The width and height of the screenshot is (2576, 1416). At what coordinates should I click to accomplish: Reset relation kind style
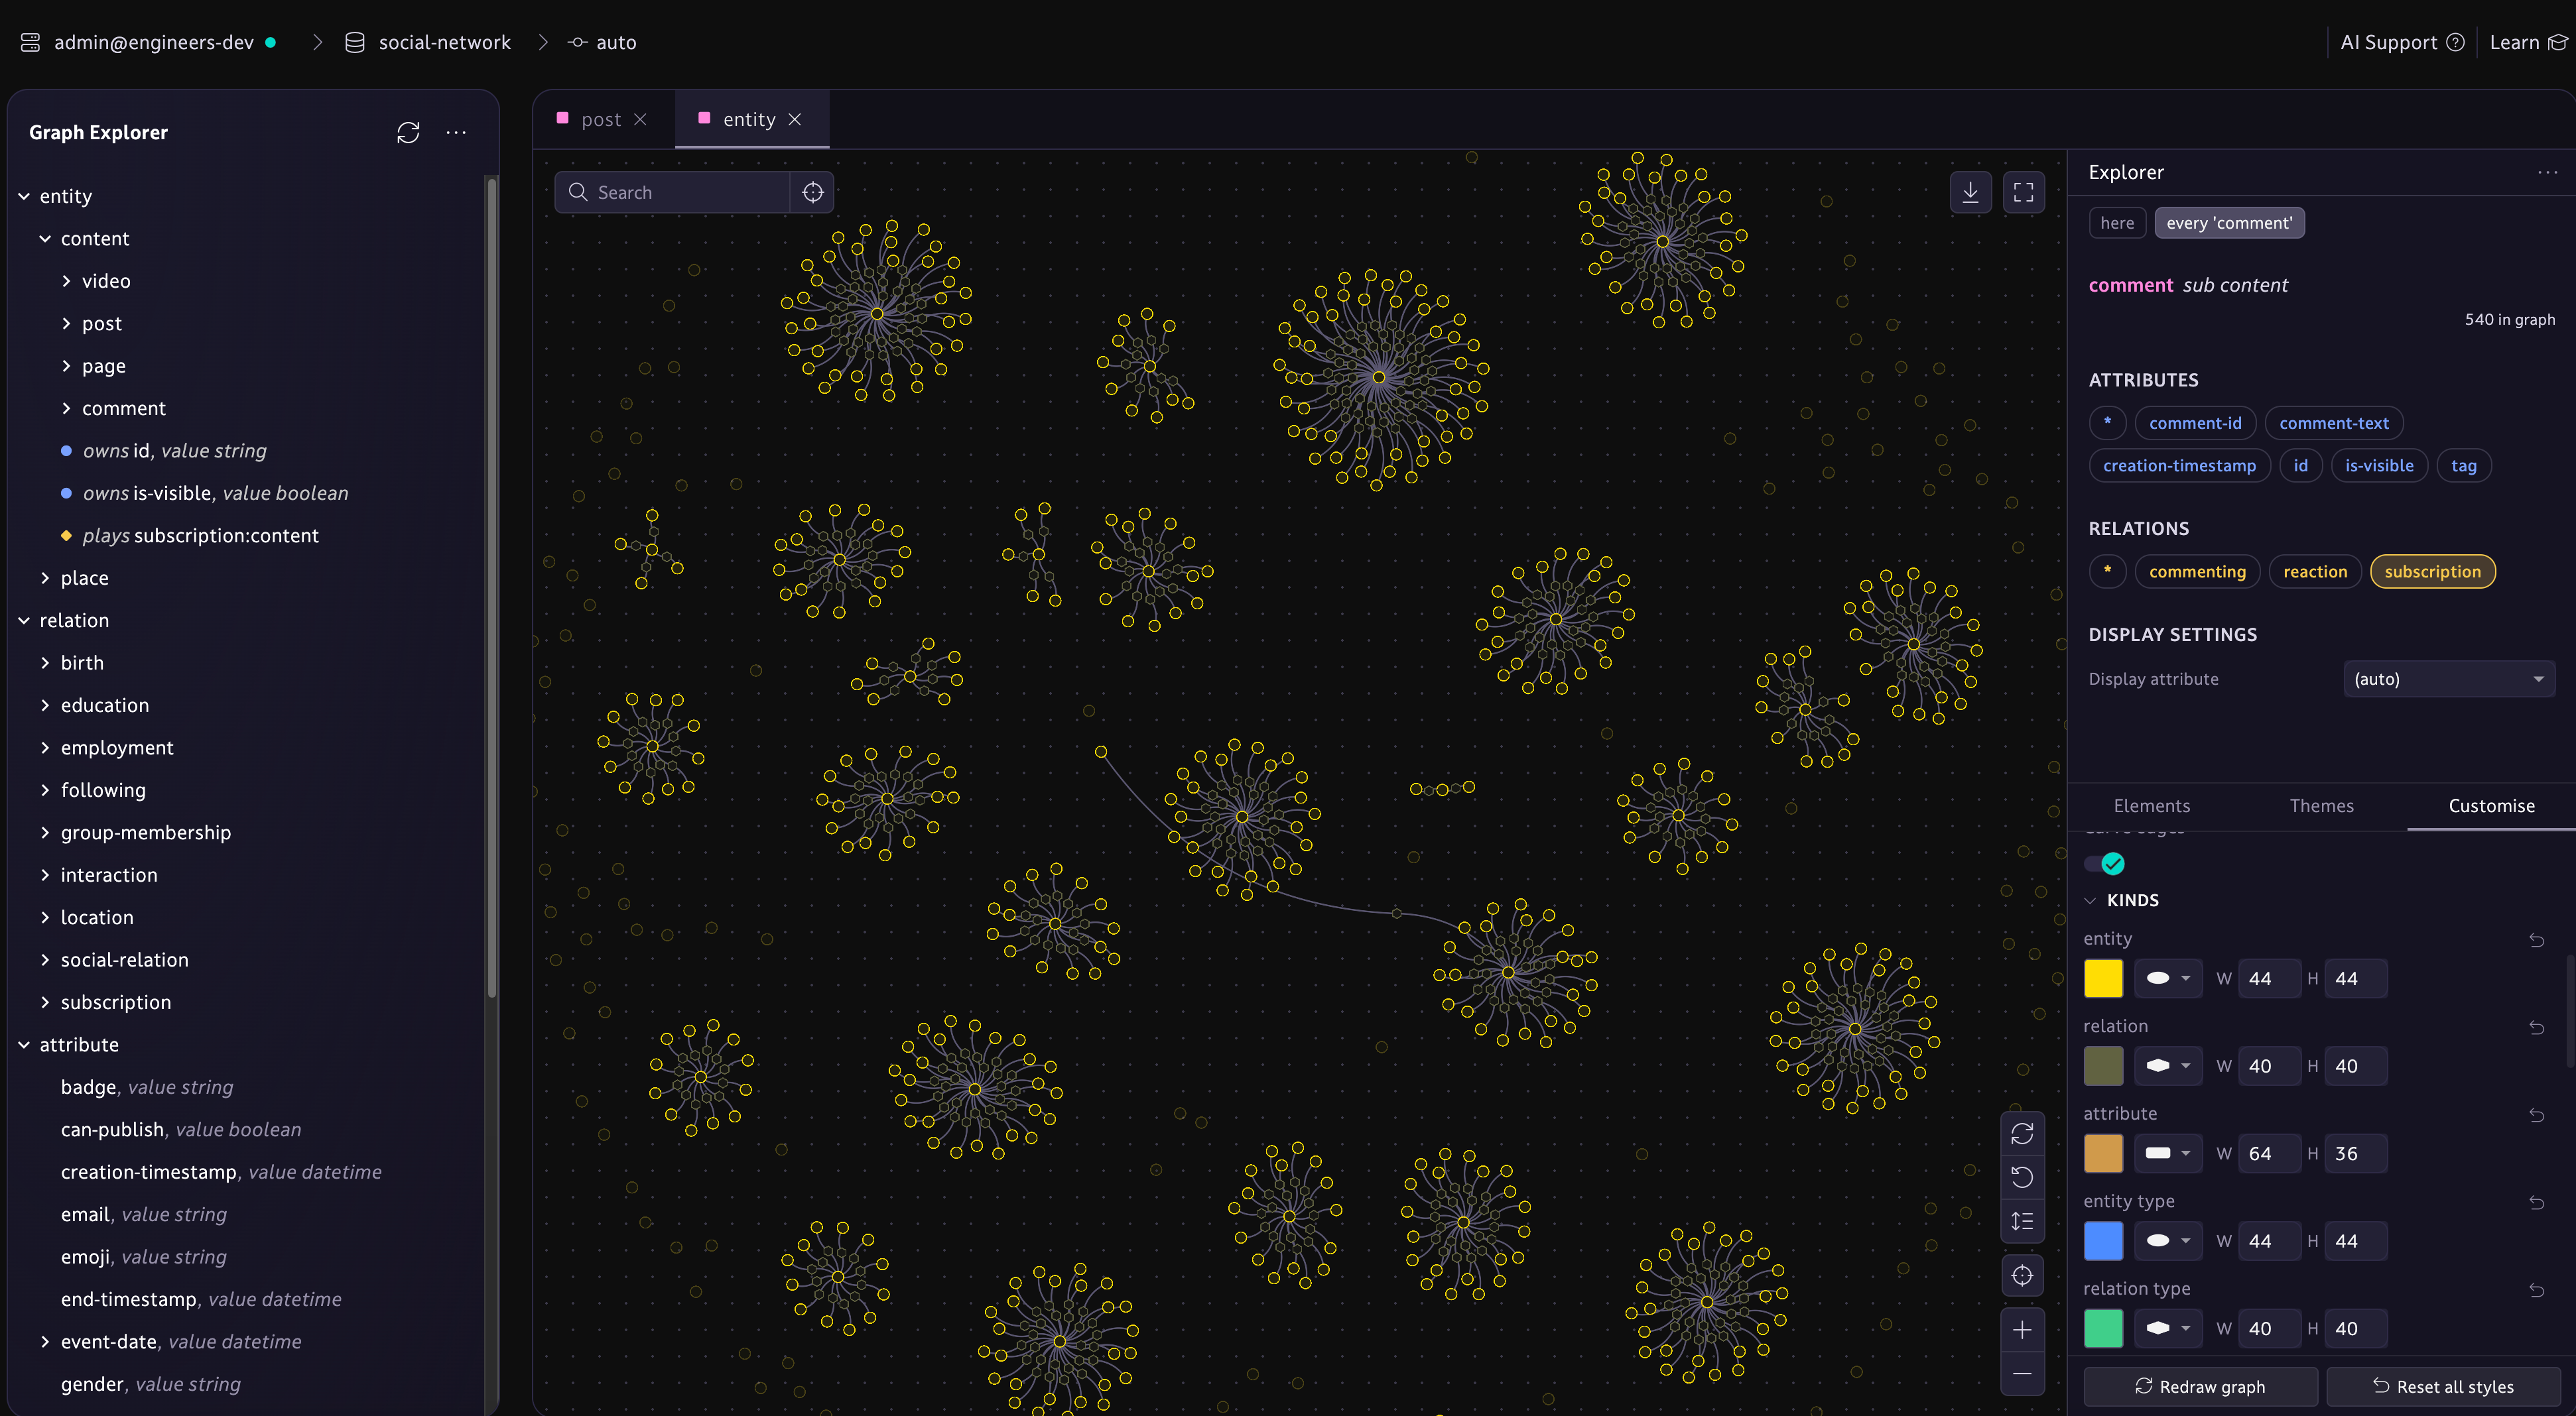tap(2537, 1028)
